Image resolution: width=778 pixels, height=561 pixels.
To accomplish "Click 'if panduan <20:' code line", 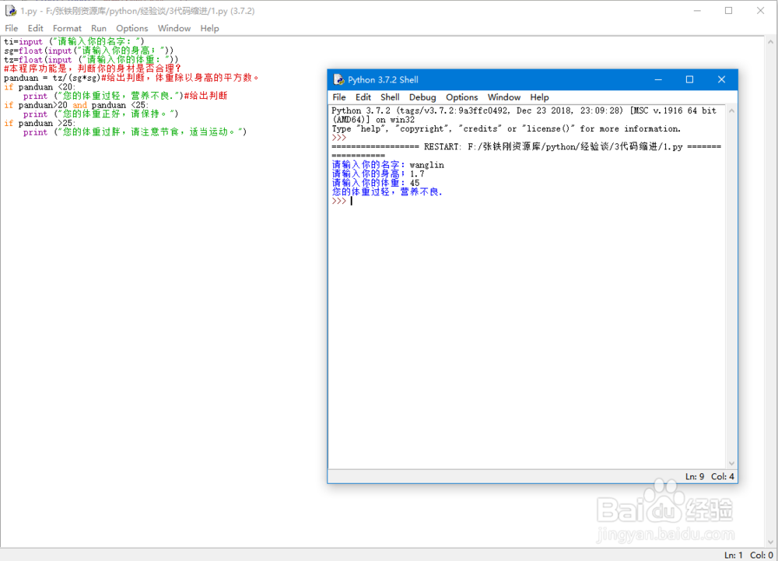I will coord(40,87).
